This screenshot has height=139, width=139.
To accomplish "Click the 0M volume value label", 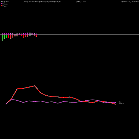I will coord(120,102).
